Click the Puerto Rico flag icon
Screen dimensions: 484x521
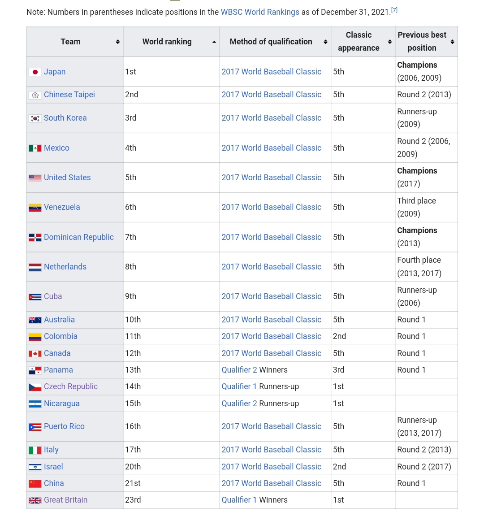35,427
